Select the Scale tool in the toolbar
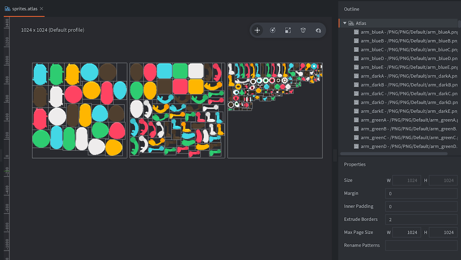 click(288, 30)
